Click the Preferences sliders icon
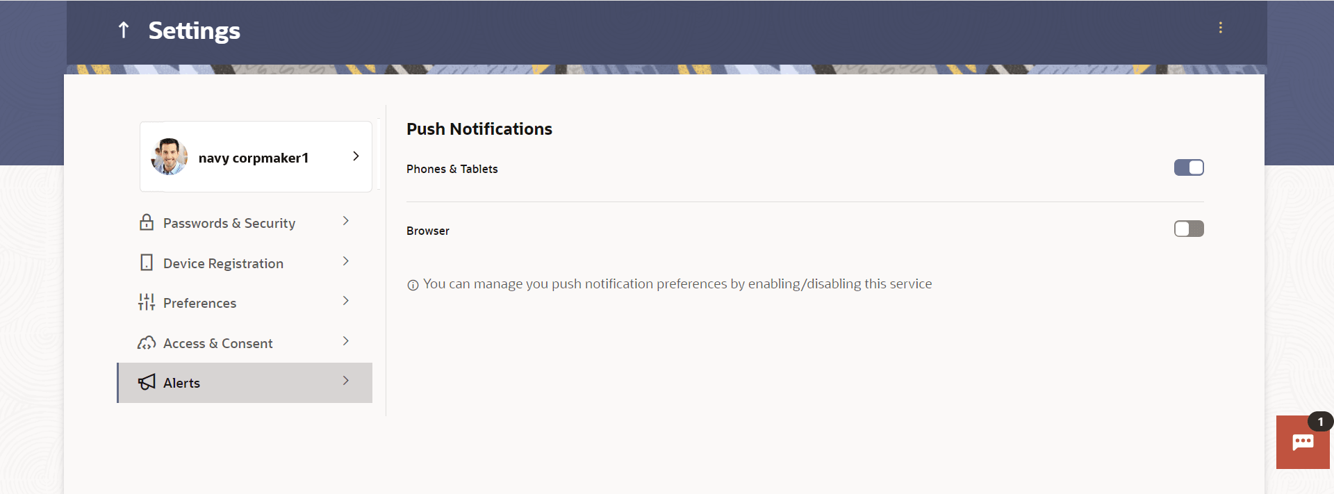This screenshot has height=494, width=1334. [x=147, y=302]
